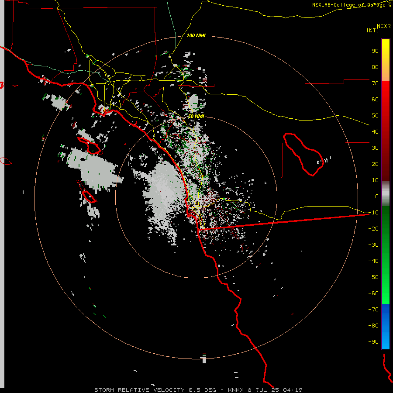Viewport: 393px width, 393px height.
Task: Click the positive 50 knot scale label
Action: click(x=375, y=116)
